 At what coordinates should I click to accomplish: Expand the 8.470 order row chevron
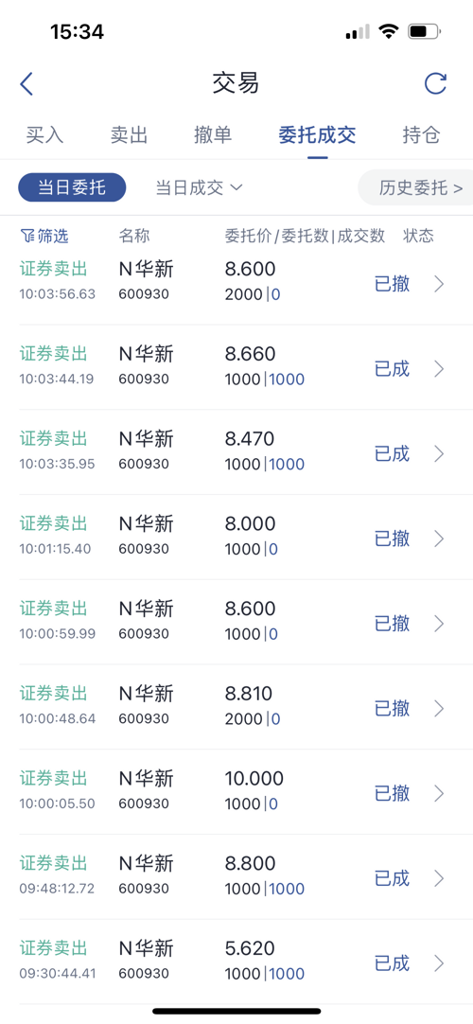(x=439, y=454)
